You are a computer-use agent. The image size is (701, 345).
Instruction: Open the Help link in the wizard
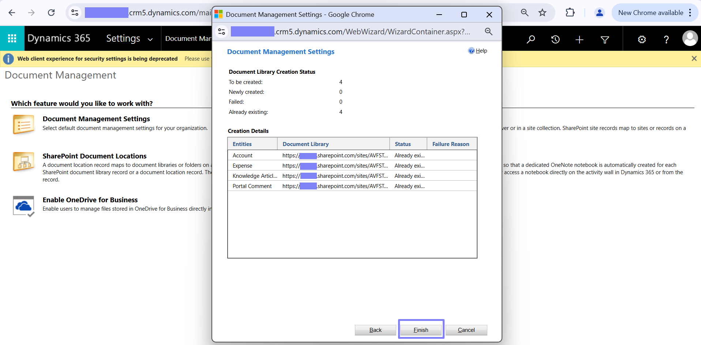[x=481, y=51]
